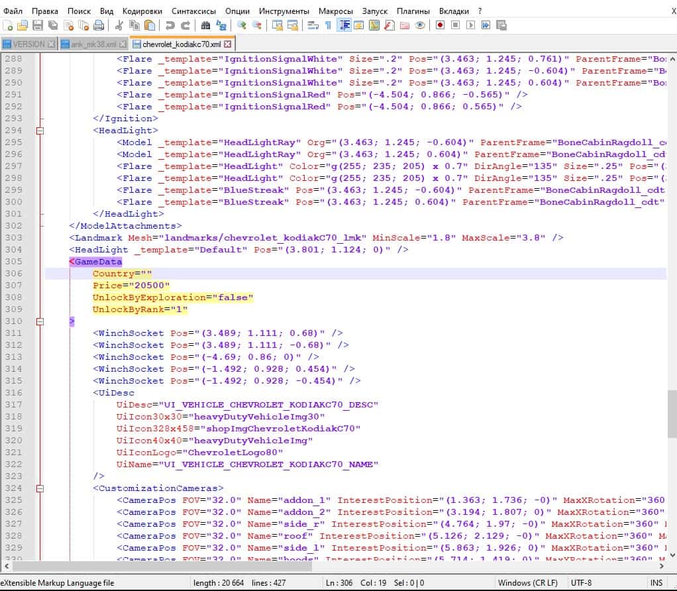
Task: Collapse the HeadLight block at line 294
Action: pyautogui.click(x=40, y=131)
